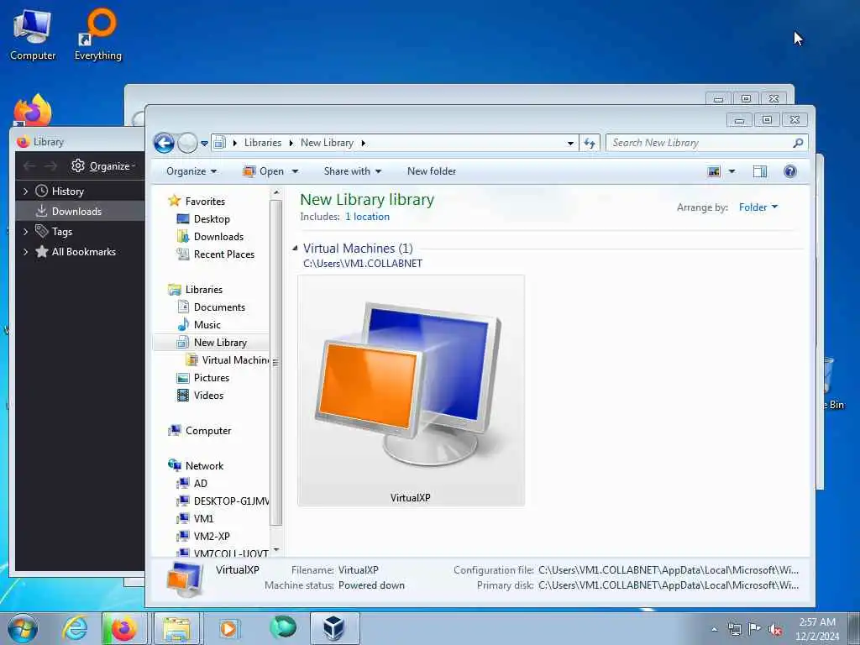Click the Explorer help icon
The height and width of the screenshot is (645, 860).
[x=789, y=171]
